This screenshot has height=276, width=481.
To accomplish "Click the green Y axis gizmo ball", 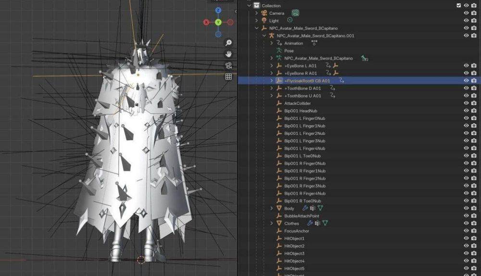I will [x=218, y=22].
